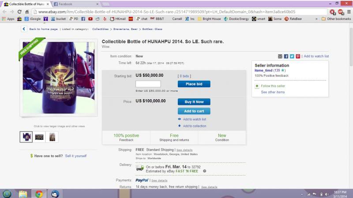353x198 pixels.
Task: Click the eye icon to add to watch list
Action: click(x=180, y=119)
